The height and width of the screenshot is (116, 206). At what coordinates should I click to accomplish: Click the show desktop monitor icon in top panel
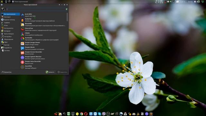point(6,2)
